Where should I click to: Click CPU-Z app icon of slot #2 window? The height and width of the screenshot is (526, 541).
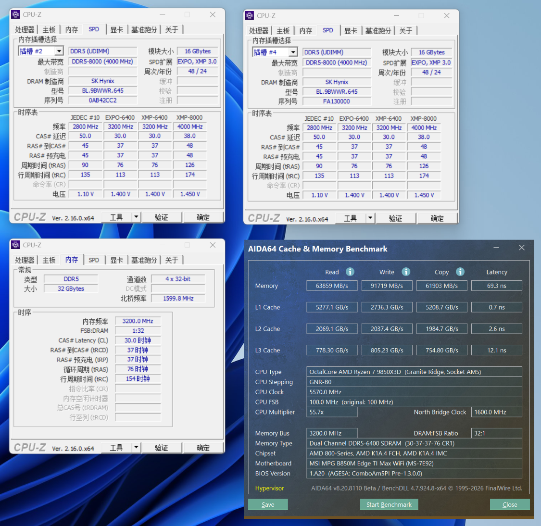point(15,14)
